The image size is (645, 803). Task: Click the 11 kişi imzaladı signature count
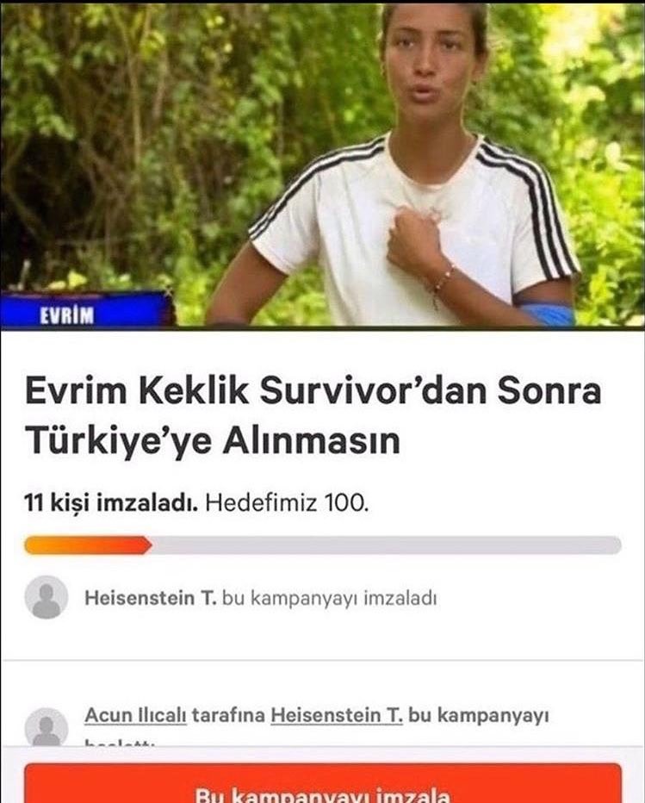tap(110, 504)
